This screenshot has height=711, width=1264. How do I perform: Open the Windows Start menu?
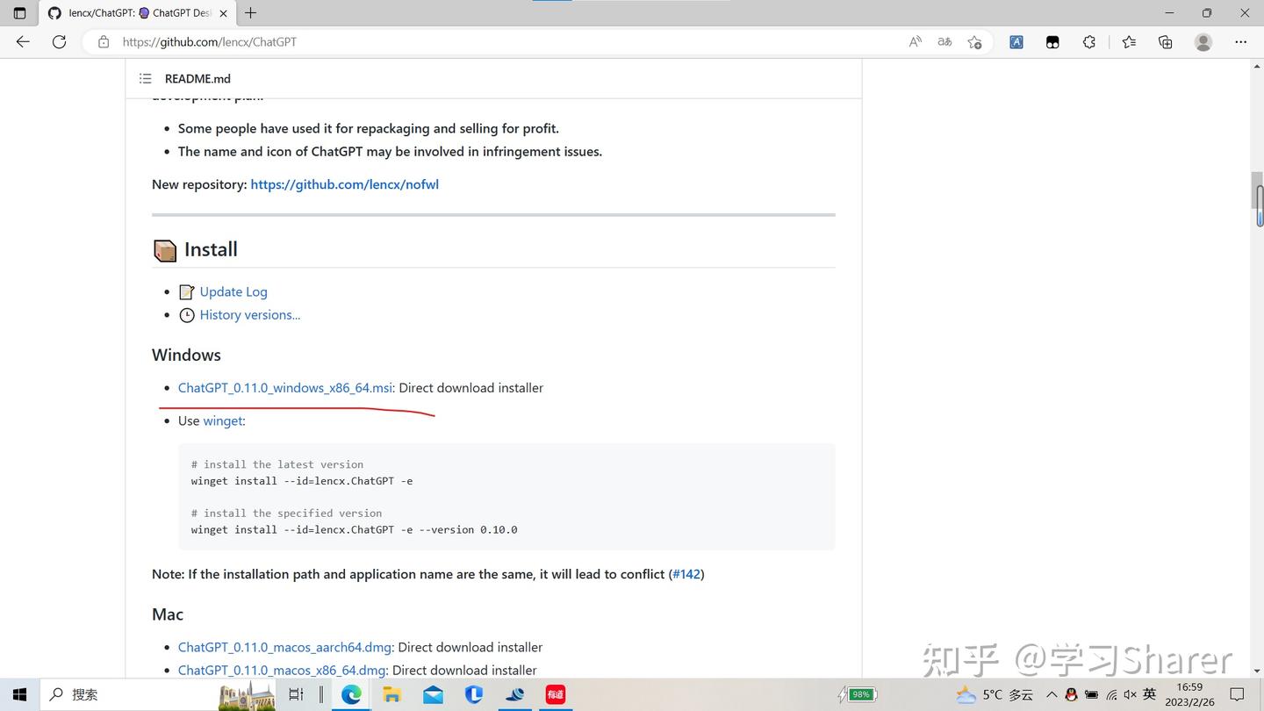[x=18, y=694]
